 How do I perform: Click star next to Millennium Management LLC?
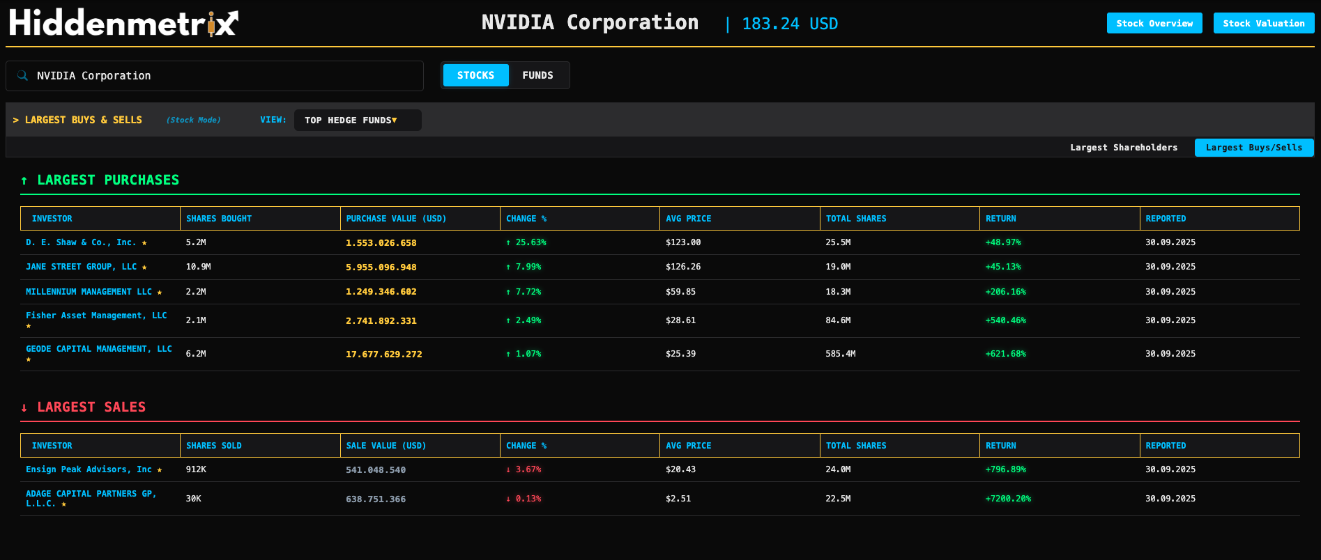coord(160,293)
